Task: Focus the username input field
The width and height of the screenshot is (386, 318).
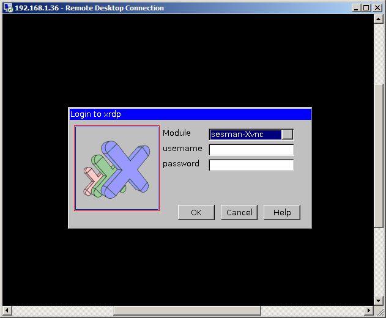Action: [251, 150]
